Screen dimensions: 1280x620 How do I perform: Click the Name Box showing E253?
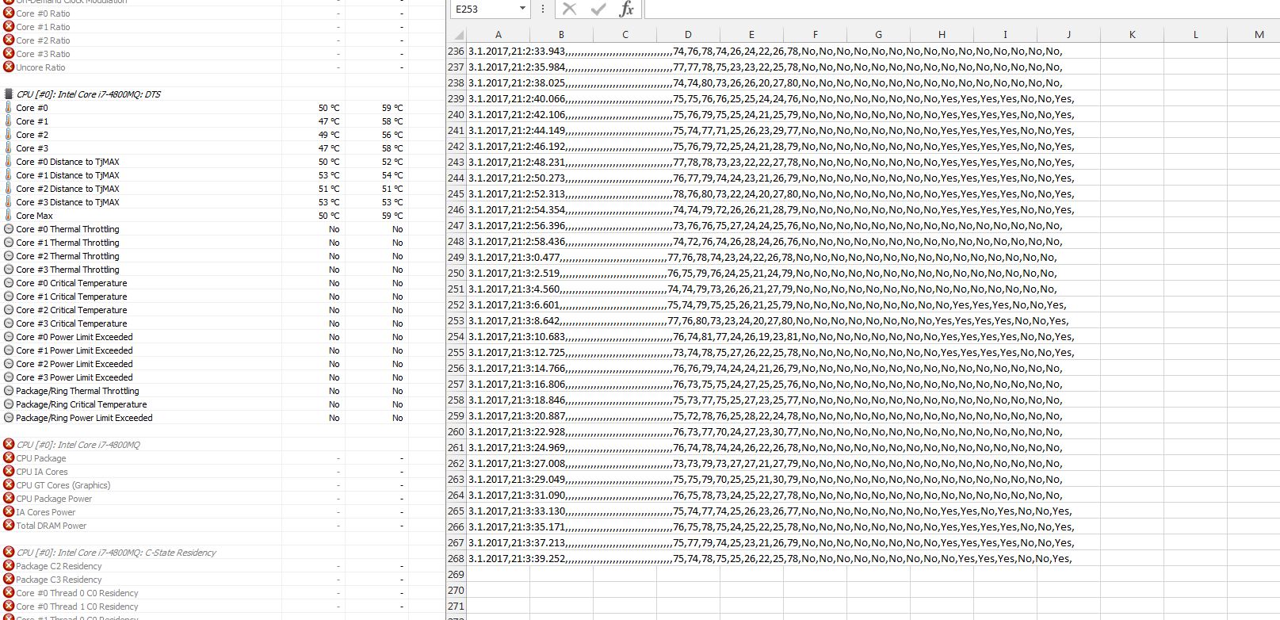pos(483,9)
